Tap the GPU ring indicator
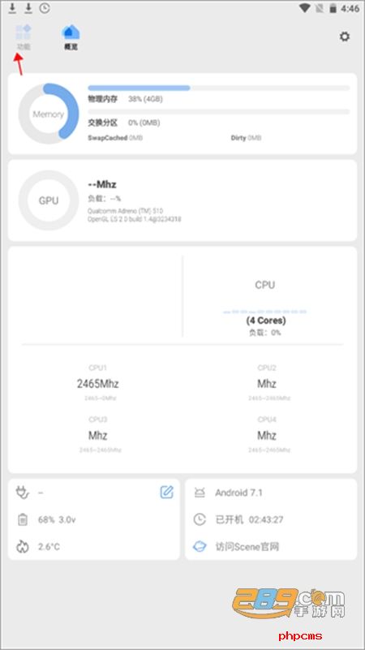 [x=49, y=200]
